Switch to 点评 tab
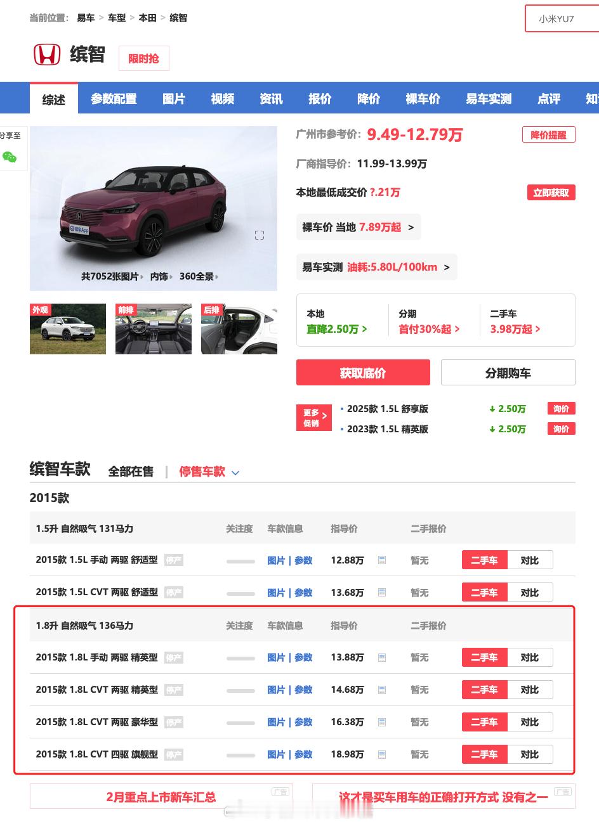 point(549,99)
